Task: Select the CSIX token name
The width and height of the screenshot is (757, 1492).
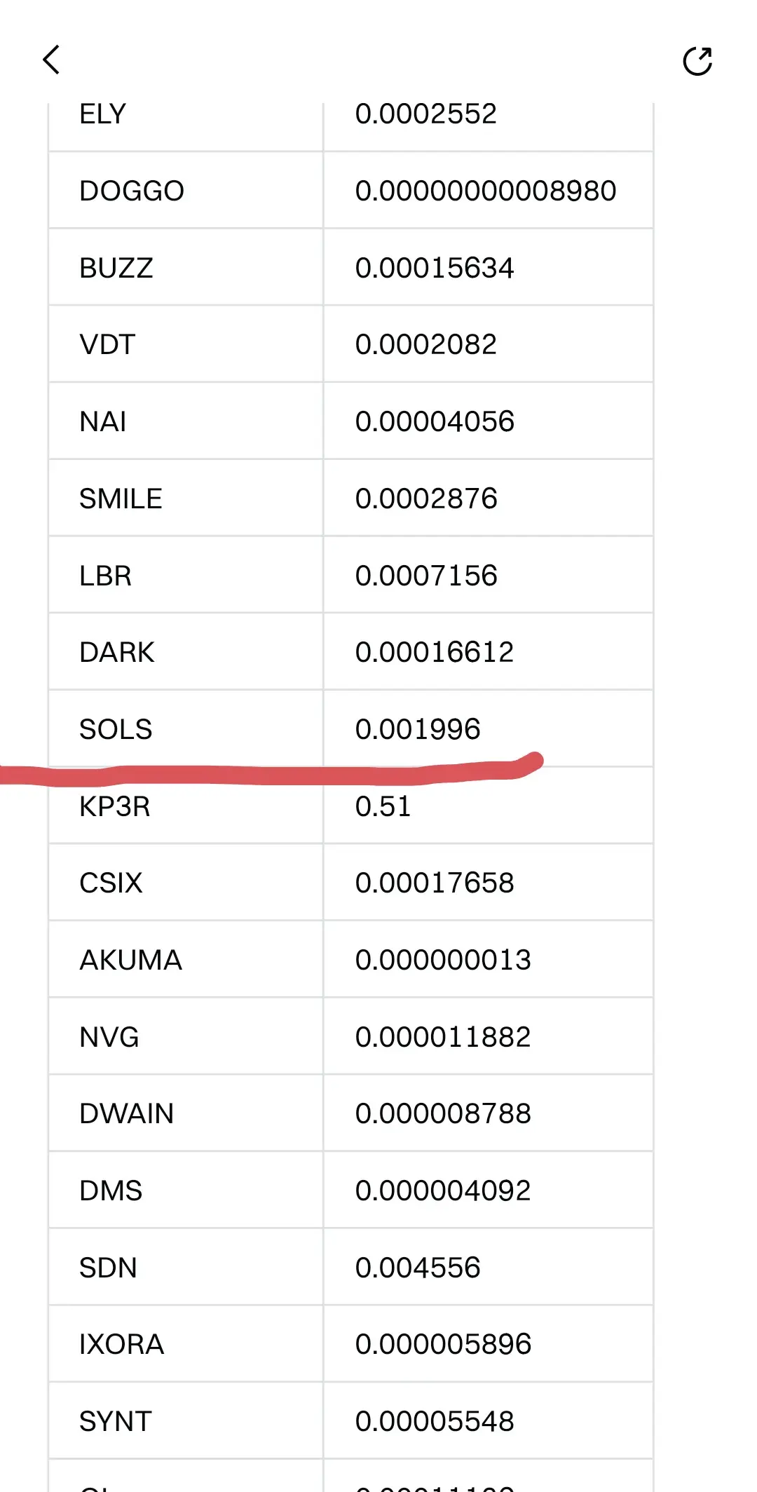Action: coord(111,883)
